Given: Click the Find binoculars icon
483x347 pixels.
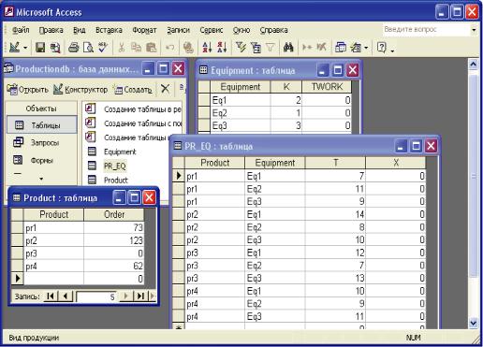Looking at the screenshot, I should click(288, 48).
